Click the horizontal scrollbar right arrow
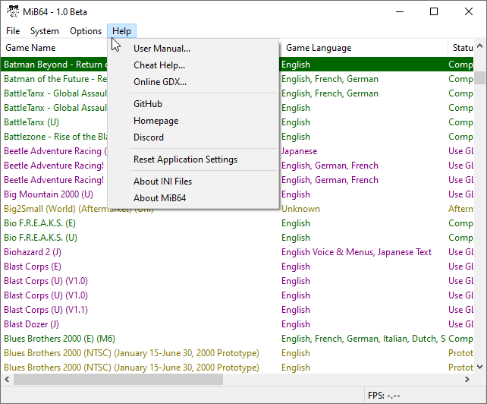487x404 pixels. (x=467, y=380)
